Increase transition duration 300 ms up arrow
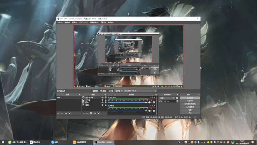257x145 pixels. [177, 101]
